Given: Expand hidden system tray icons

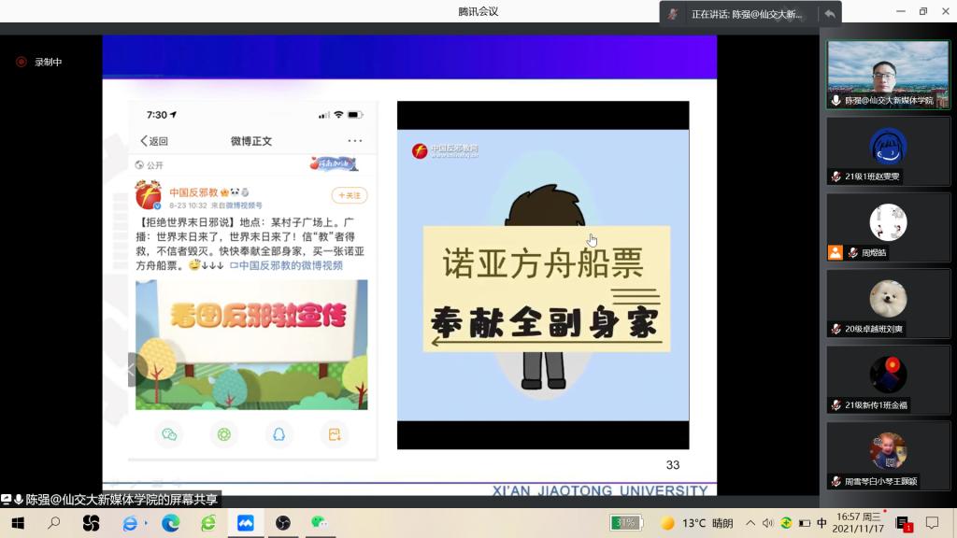Looking at the screenshot, I should pos(750,523).
